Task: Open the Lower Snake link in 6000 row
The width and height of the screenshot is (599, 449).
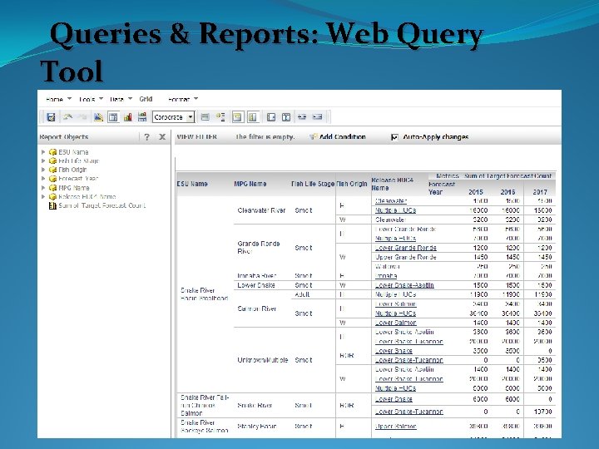Action: tap(394, 399)
